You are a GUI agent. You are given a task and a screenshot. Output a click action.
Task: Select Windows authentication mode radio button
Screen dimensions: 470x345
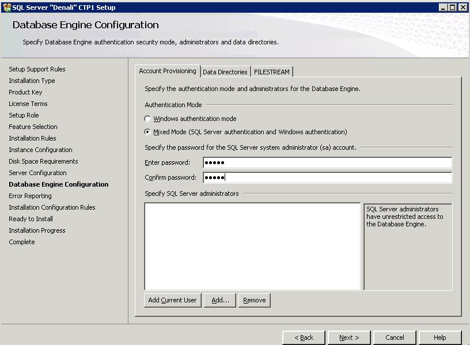click(148, 119)
